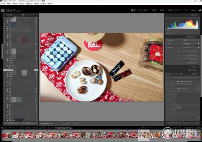Switch to Survey view in the toolbar
Viewport: 202px width, 142px height.
tap(51, 124)
